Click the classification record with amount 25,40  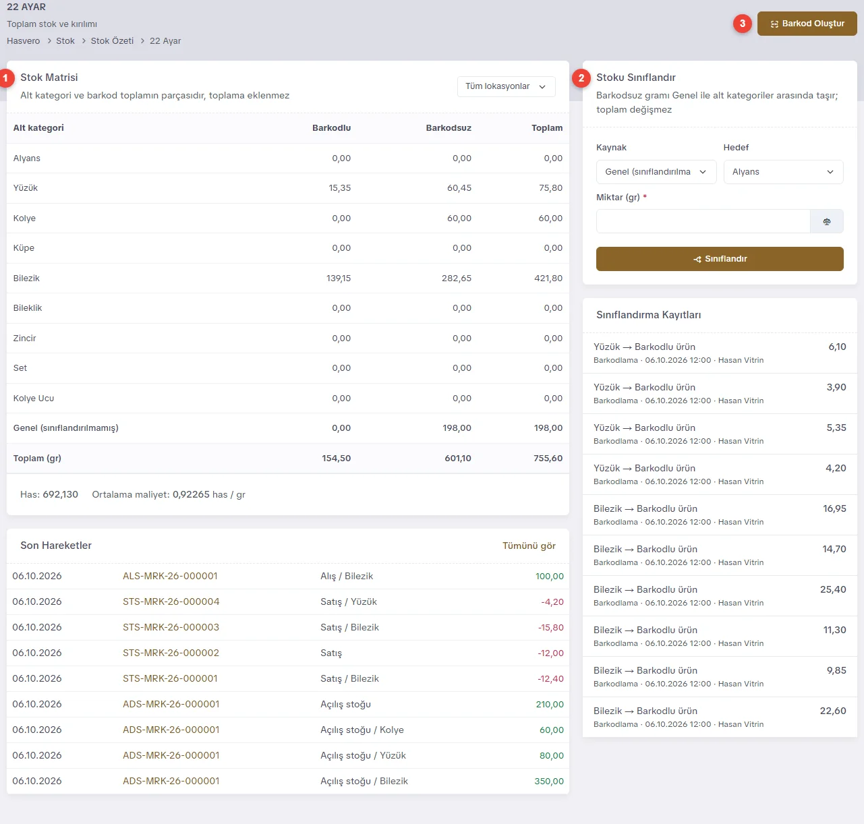click(x=720, y=595)
